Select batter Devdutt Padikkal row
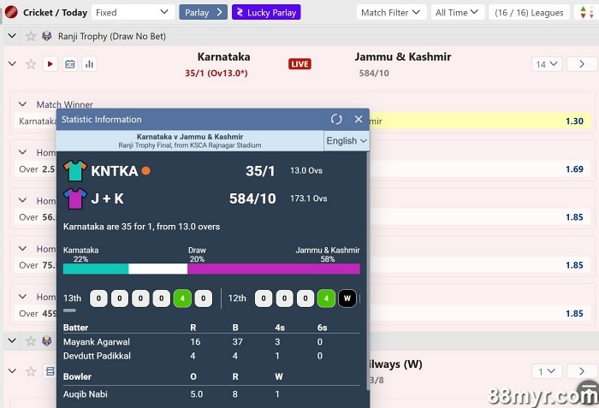599x408 pixels. click(211, 356)
